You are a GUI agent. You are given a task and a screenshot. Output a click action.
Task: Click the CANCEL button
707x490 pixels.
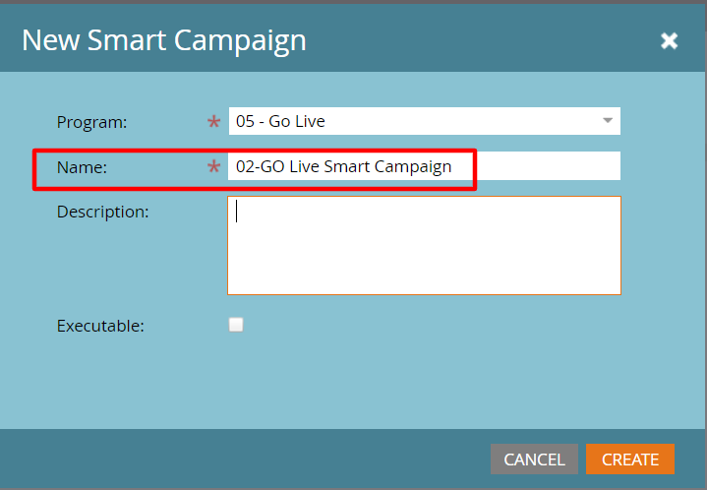(x=534, y=459)
